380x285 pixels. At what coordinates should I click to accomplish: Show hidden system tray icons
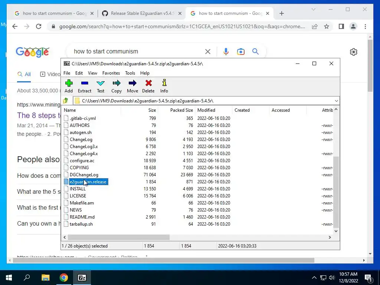coord(314,278)
